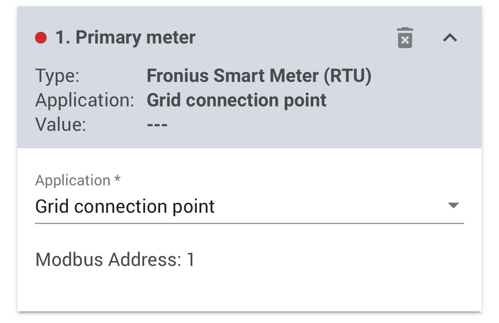Click the red status indicator dot

pos(41,38)
